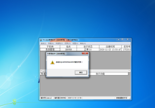Click the T6管理软件【系统管理】 dialog title bar
Viewport: 155px width, 108px height.
click(64, 54)
